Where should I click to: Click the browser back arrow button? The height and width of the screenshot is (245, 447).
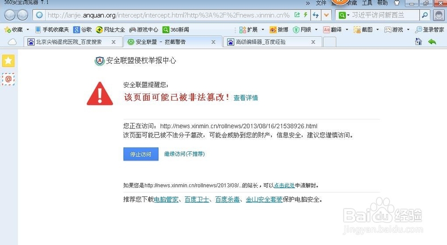9,15
